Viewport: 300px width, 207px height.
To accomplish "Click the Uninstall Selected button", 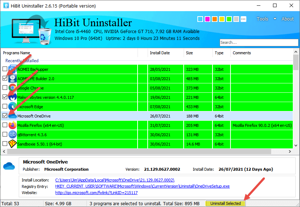I will click(x=225, y=203).
